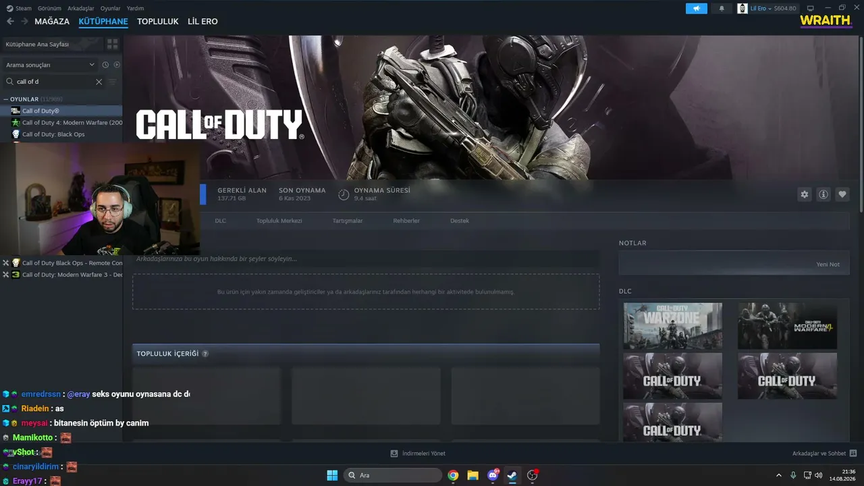Show game info icon
Screen dimensions: 864x486
(823, 194)
